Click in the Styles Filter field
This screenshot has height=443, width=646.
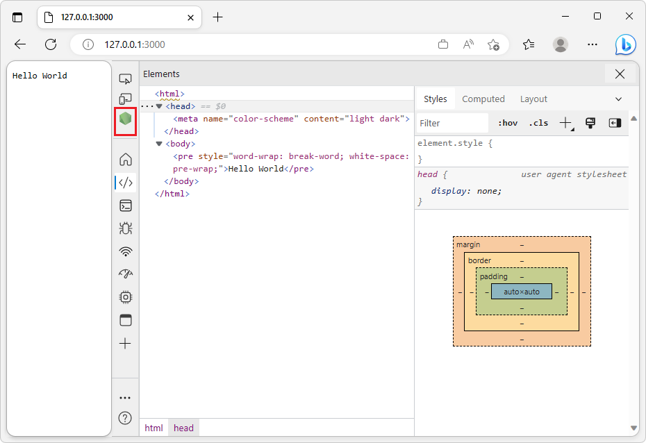click(452, 123)
